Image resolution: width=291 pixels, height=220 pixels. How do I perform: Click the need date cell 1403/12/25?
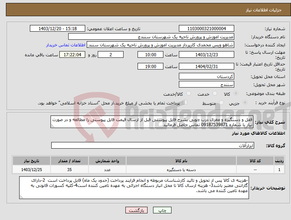(32, 170)
